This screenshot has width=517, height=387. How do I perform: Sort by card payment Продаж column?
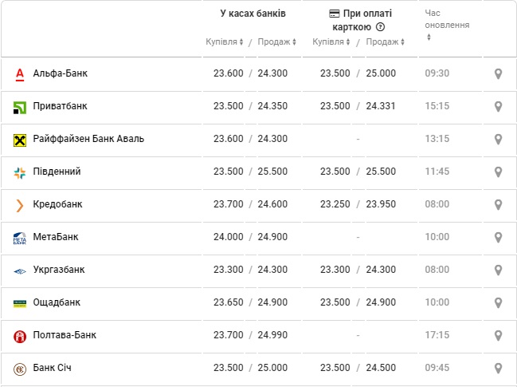[386, 42]
